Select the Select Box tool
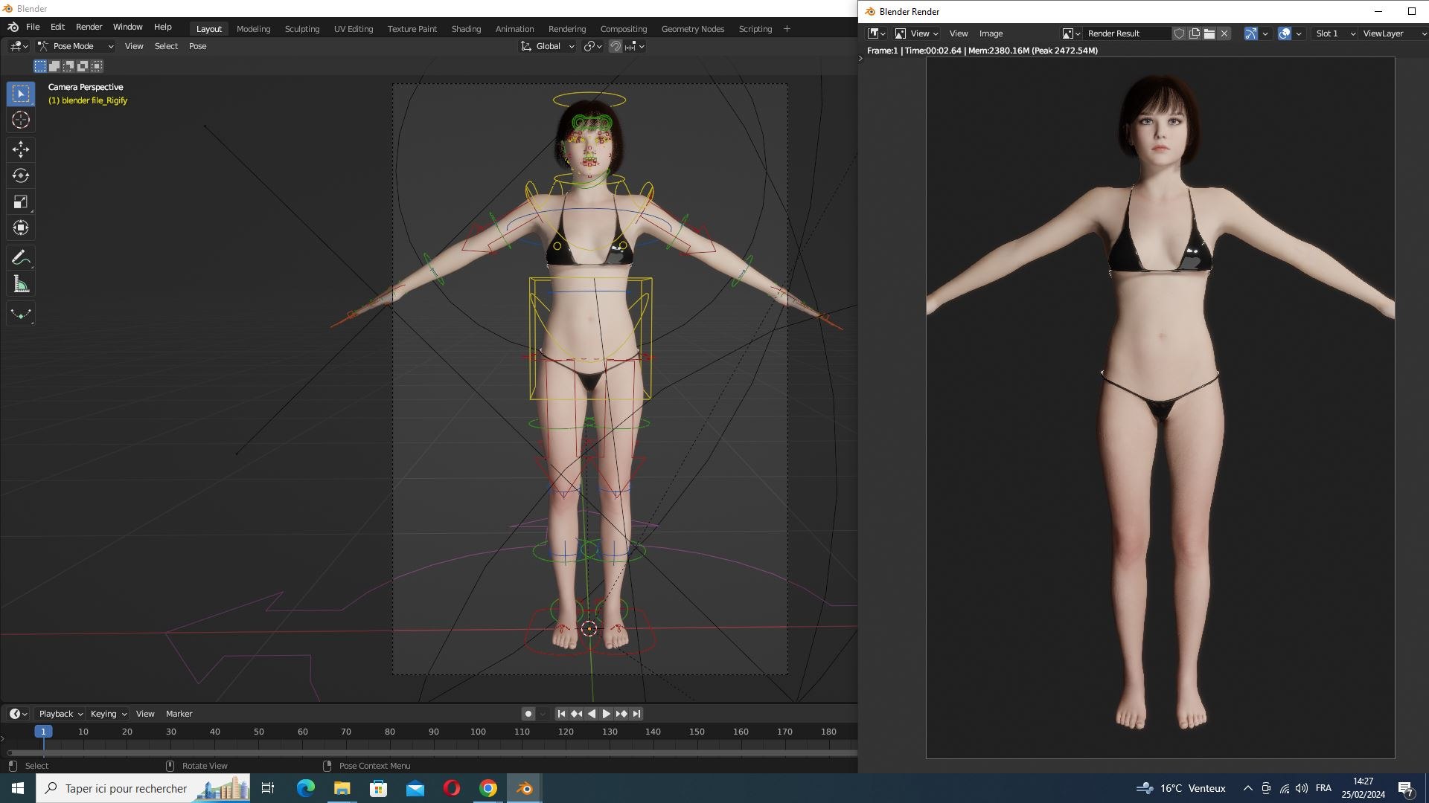 21,94
